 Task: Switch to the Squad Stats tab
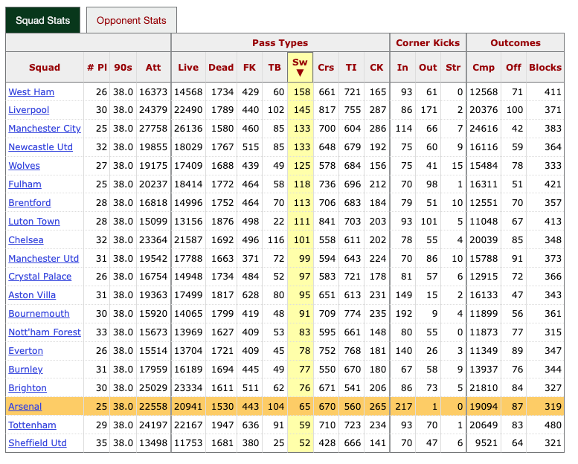click(42, 20)
